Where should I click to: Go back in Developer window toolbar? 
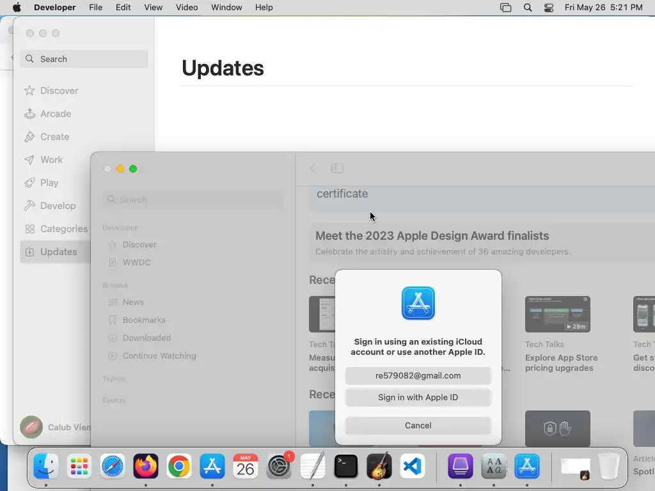pyautogui.click(x=312, y=168)
